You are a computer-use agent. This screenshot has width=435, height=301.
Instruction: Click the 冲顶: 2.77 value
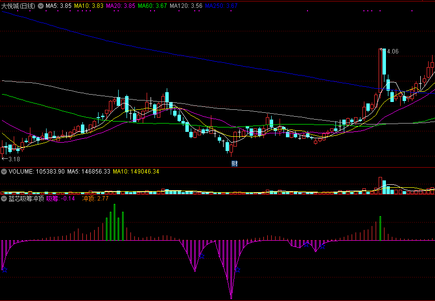[x=95, y=199]
